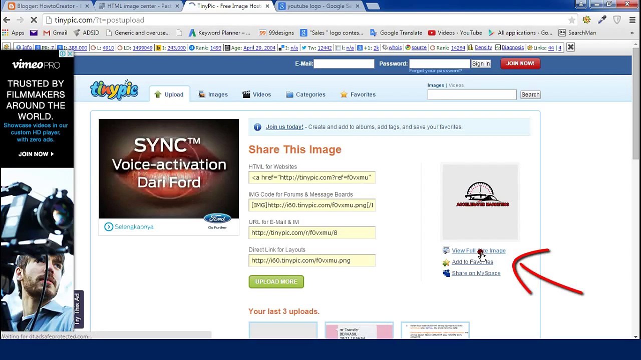Open the third last-uploads thumbnail

coord(435,331)
